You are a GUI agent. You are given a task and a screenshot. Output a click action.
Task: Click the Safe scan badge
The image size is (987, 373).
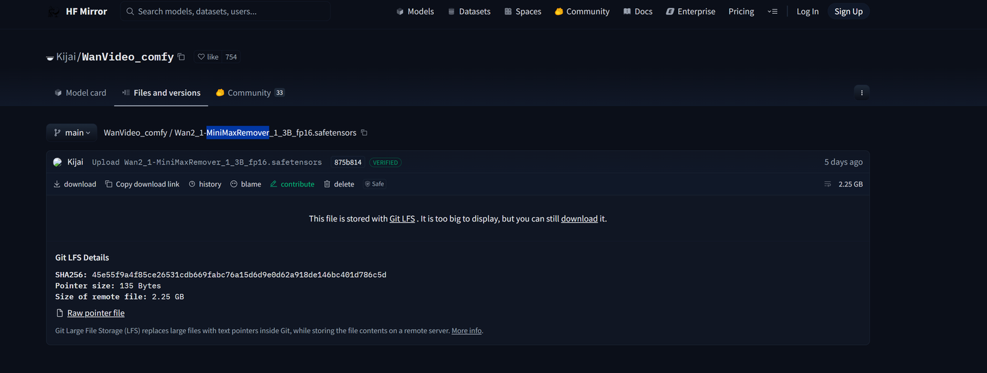[x=374, y=184]
